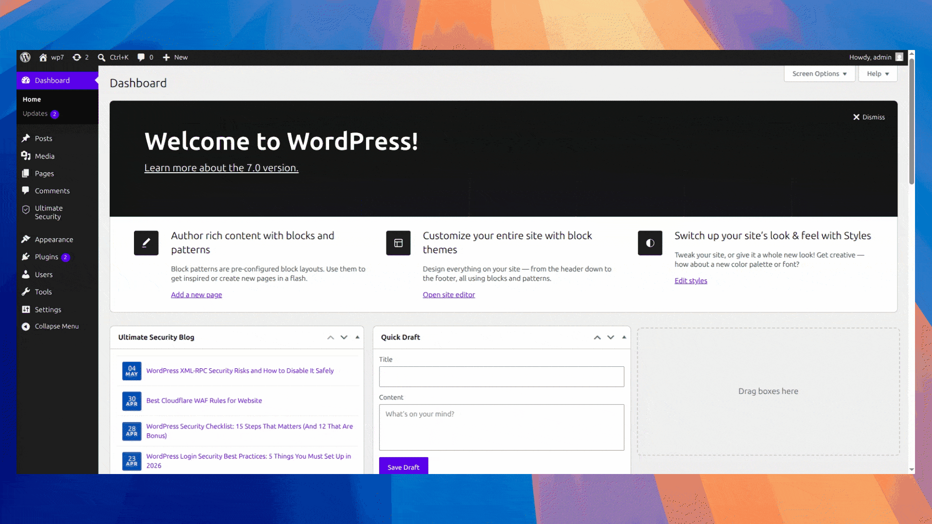The image size is (932, 524).
Task: Toggle Quick Draft panel collapse
Action: coord(624,338)
